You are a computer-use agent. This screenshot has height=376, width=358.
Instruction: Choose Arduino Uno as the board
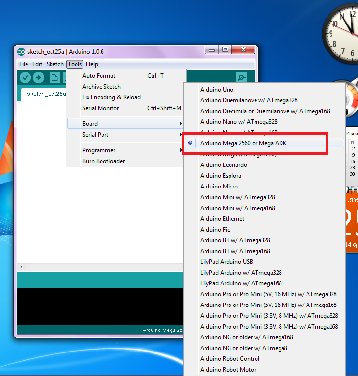pyautogui.click(x=216, y=90)
